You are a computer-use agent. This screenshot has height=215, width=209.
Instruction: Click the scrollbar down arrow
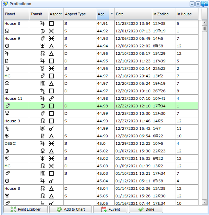(205, 202)
